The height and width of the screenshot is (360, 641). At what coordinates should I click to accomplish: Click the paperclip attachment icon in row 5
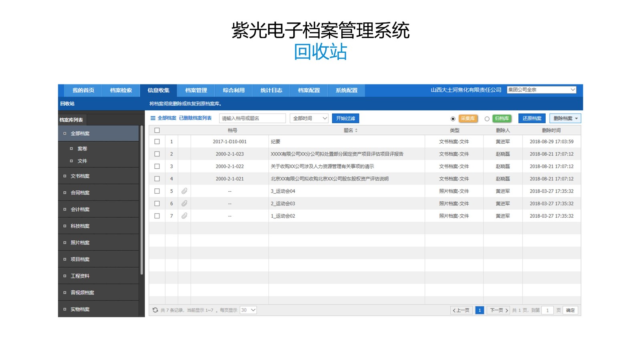click(184, 191)
